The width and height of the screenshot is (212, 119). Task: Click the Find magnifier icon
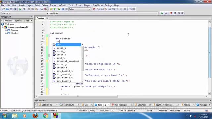coord(41,9)
